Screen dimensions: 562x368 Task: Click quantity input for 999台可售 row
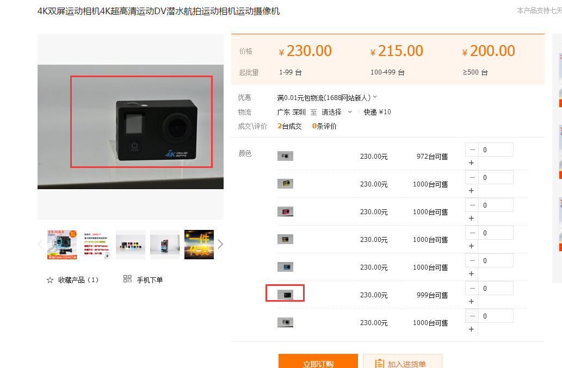(496, 288)
